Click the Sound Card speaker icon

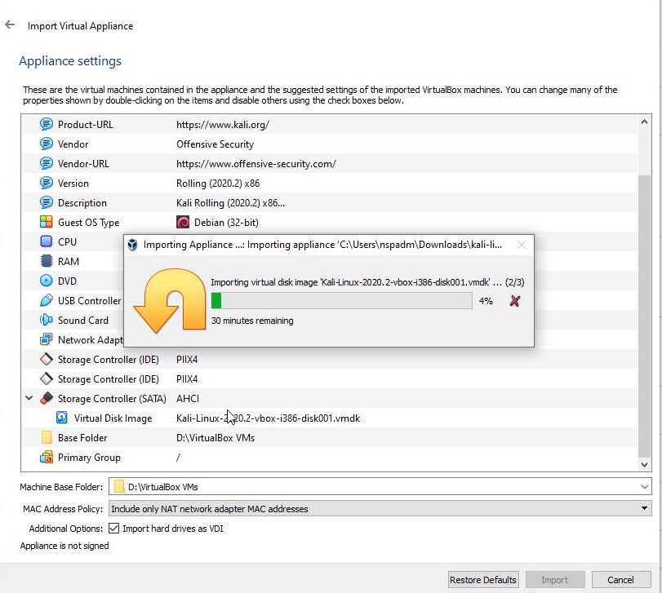[x=46, y=320]
